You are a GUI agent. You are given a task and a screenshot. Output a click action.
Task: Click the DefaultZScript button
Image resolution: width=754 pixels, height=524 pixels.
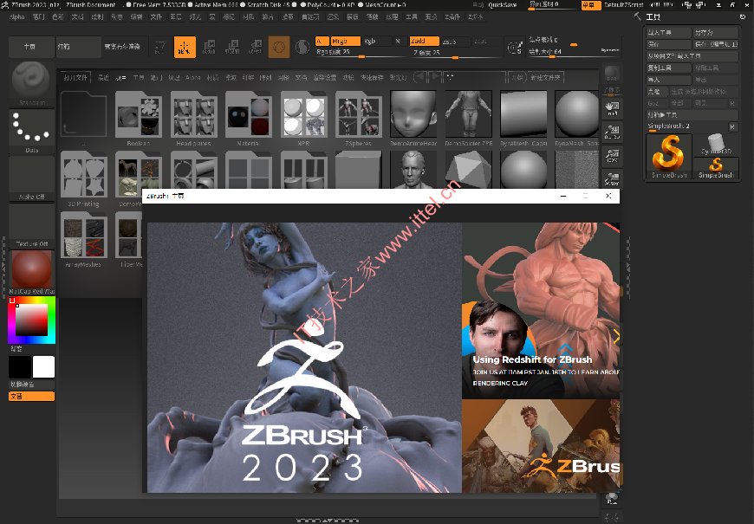(x=623, y=5)
